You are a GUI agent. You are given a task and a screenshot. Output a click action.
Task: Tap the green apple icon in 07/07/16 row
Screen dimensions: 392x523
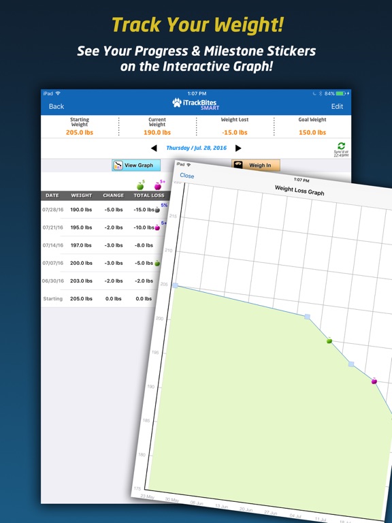(157, 263)
